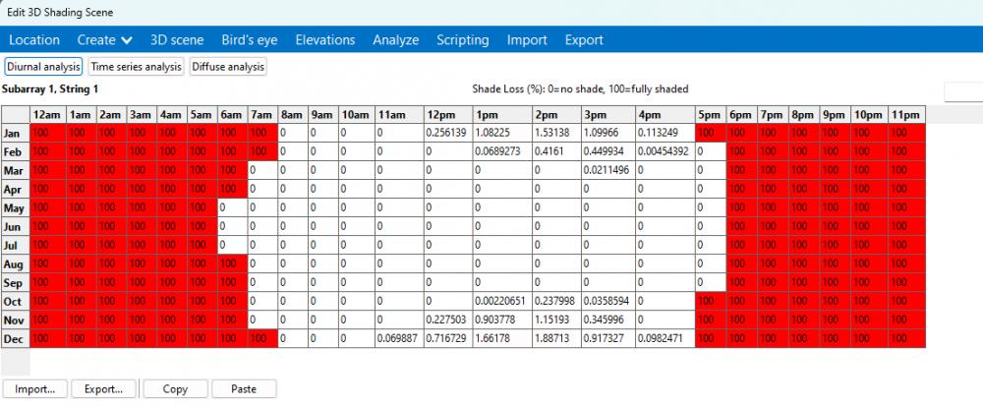
Task: Click the cell with value 1.09966
Action: click(608, 133)
